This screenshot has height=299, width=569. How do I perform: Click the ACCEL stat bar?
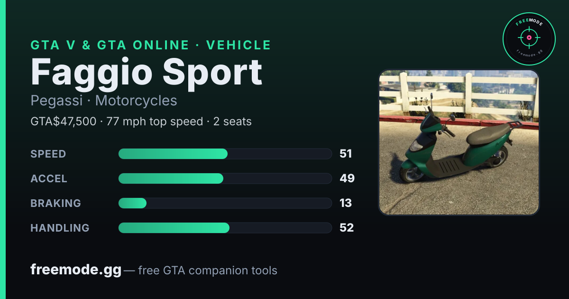pos(225,178)
